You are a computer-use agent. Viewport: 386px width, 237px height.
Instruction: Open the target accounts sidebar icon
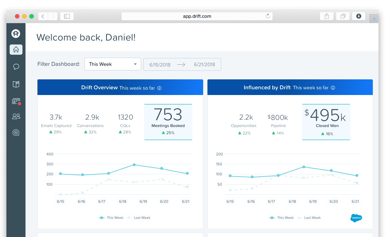click(16, 133)
